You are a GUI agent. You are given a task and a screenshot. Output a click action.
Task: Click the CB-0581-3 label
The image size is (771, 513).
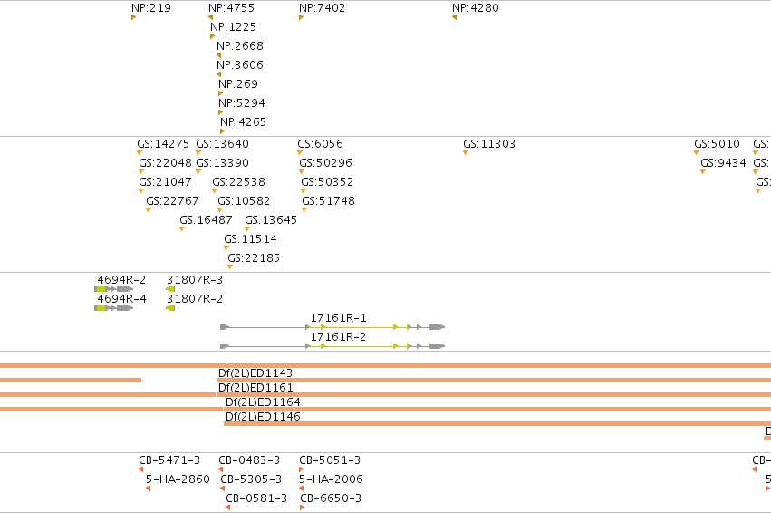(256, 498)
